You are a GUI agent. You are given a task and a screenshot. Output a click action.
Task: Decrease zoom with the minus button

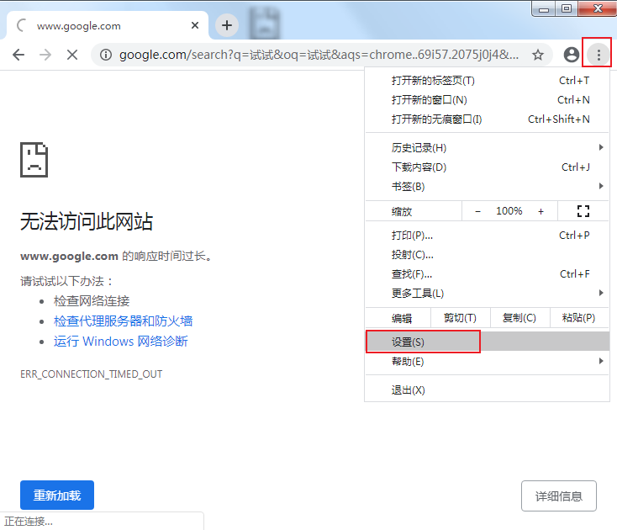pyautogui.click(x=477, y=211)
